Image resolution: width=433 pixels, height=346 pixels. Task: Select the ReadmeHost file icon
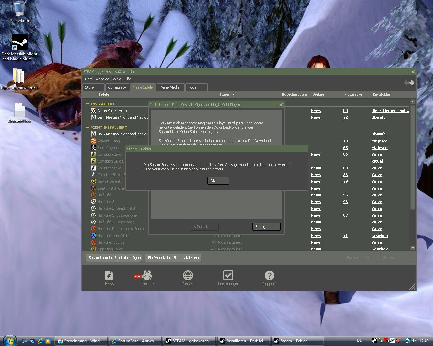[x=19, y=113]
